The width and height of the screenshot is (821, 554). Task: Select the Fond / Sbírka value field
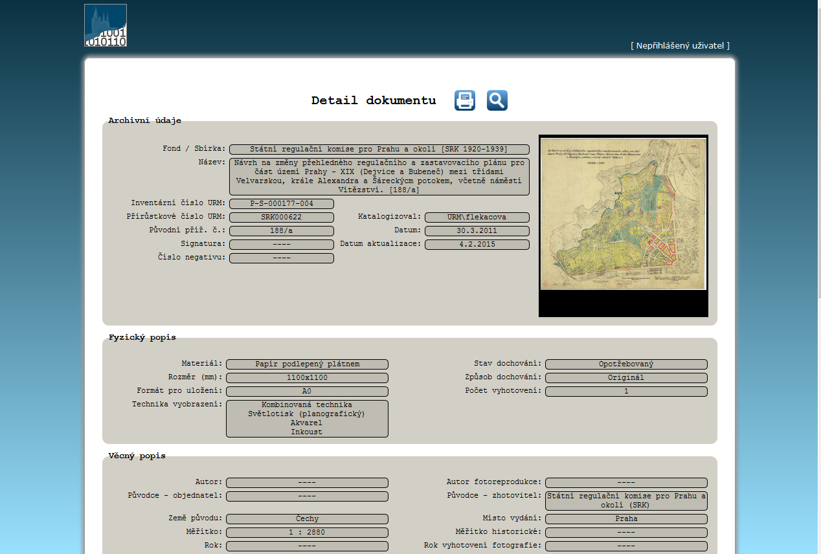click(379, 150)
